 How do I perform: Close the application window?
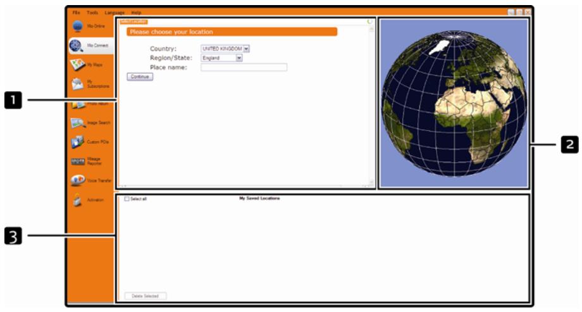(528, 12)
